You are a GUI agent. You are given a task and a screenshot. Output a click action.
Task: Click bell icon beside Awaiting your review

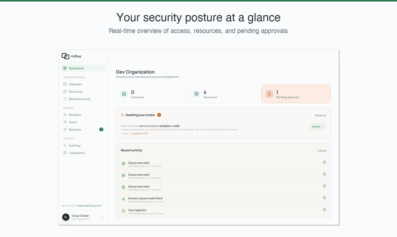point(123,115)
